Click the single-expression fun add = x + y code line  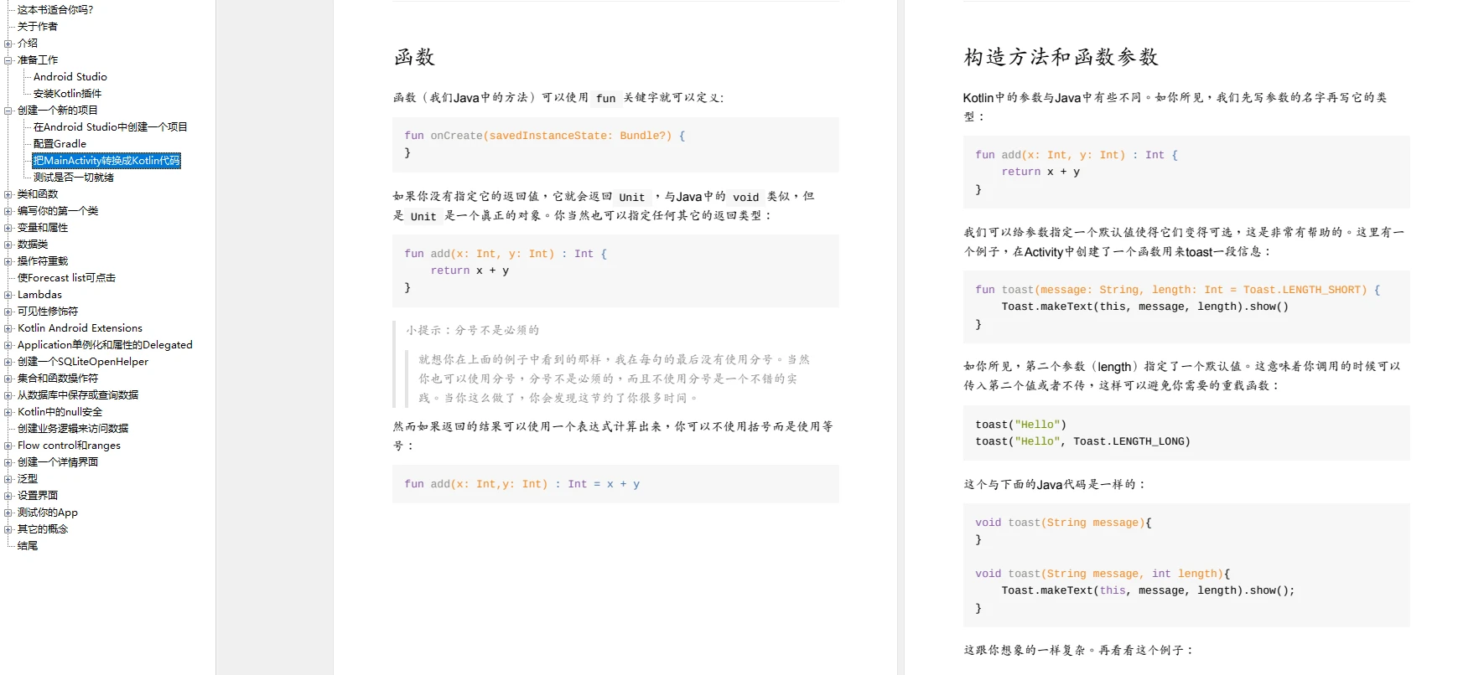coord(522,484)
